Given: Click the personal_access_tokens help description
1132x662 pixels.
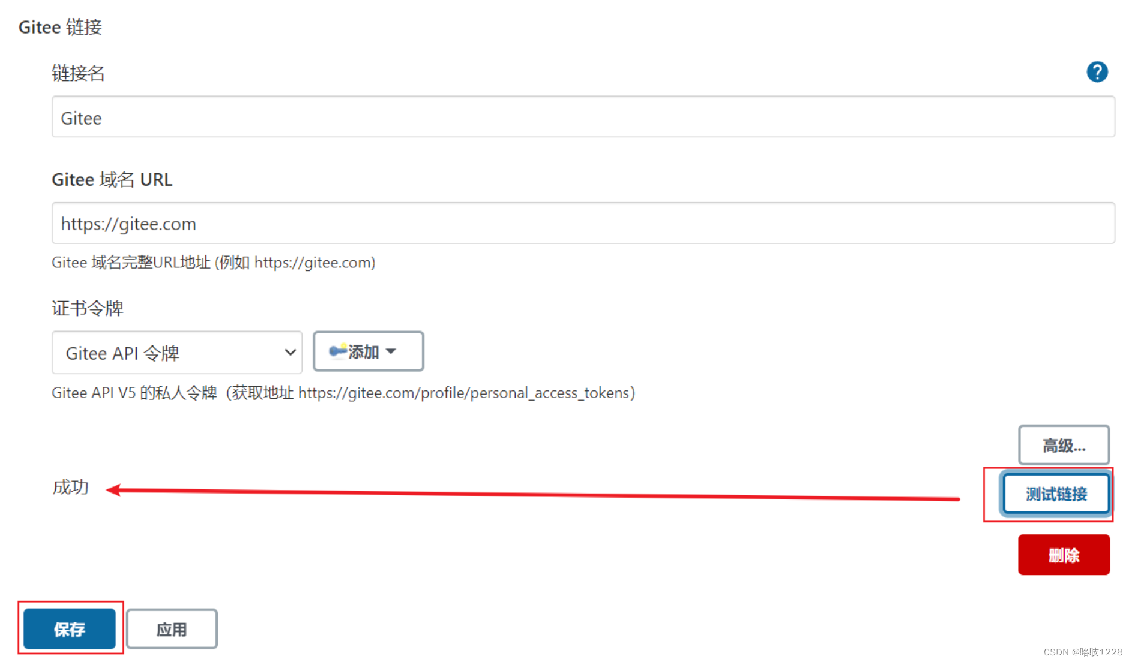Looking at the screenshot, I should (x=343, y=393).
